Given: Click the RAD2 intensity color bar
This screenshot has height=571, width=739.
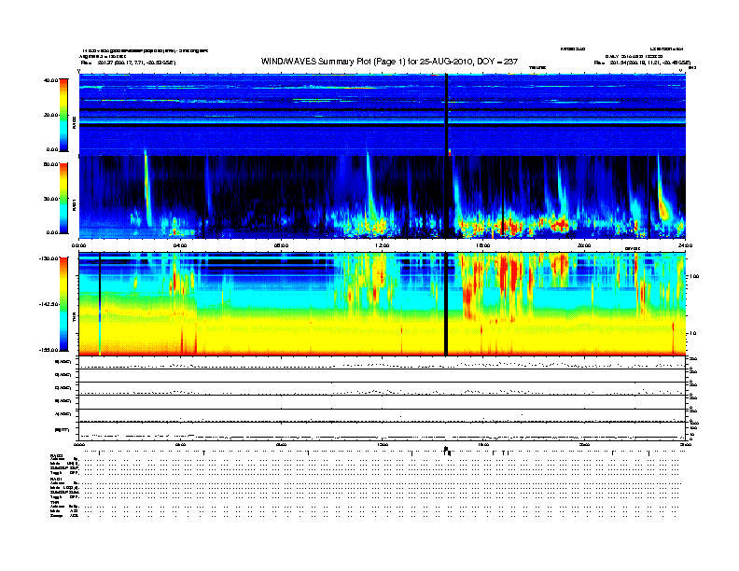Looking at the screenshot, I should point(63,115).
